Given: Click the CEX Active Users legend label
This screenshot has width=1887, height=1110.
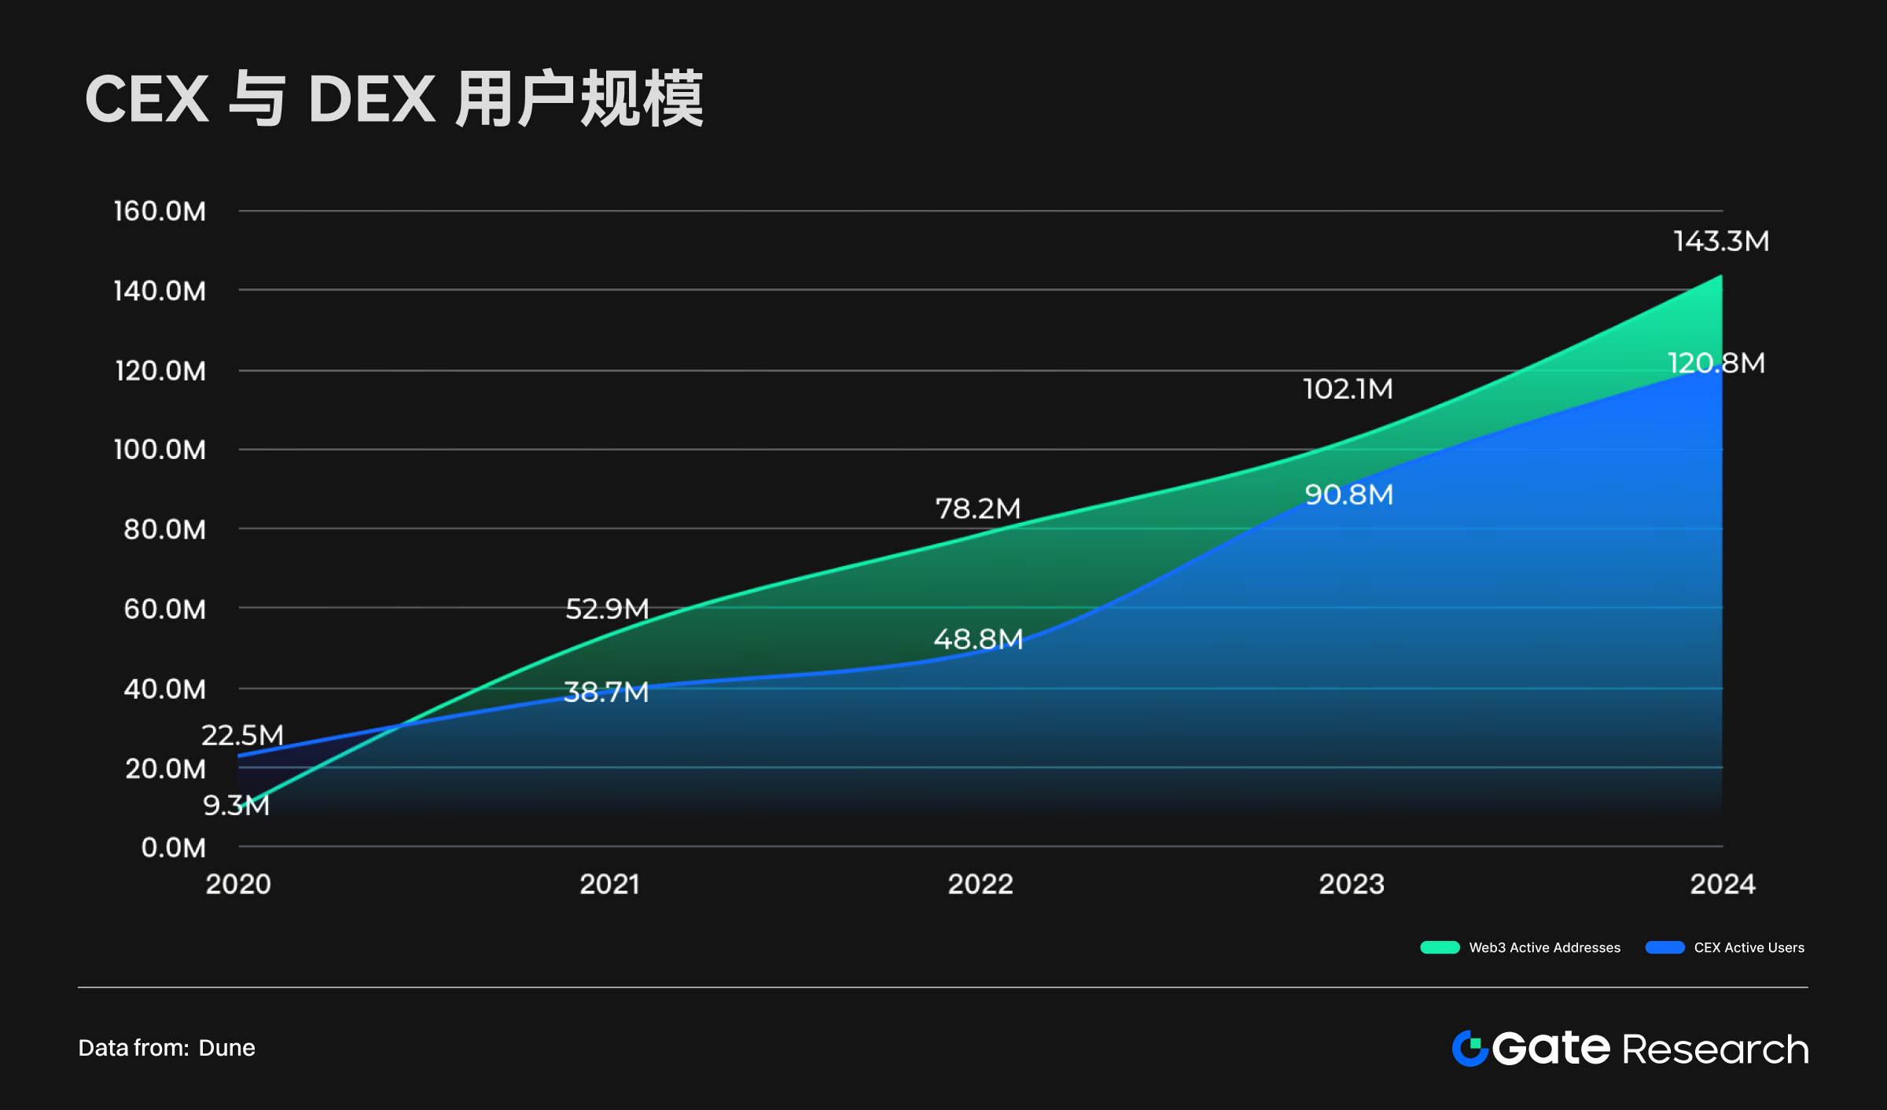Looking at the screenshot, I should 1749,948.
